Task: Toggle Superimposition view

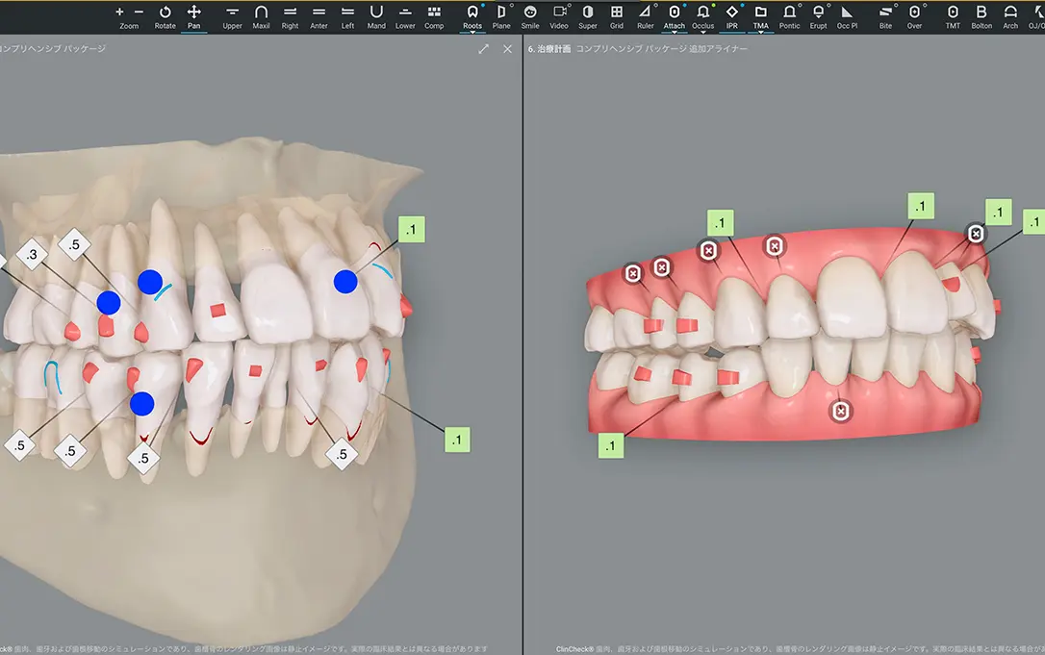Action: click(588, 15)
